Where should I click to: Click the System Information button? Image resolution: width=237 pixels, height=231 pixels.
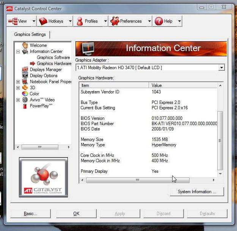point(197,192)
